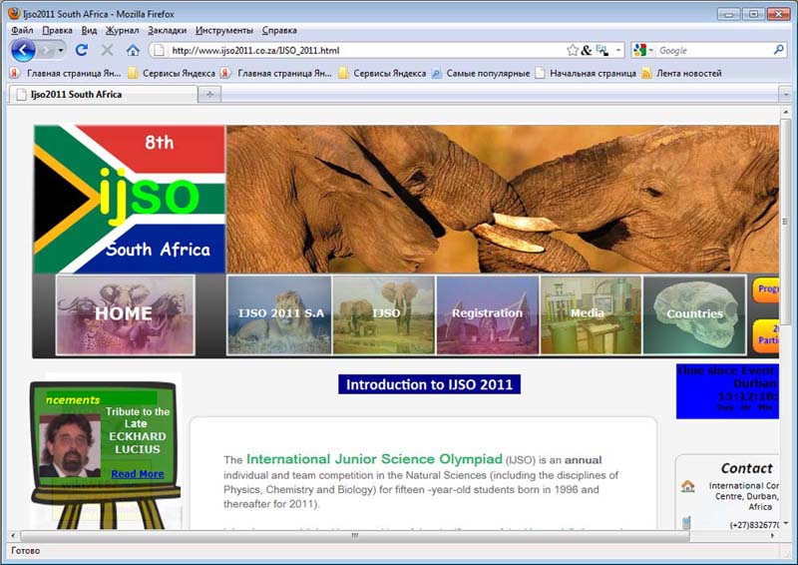Click the page identity icon in the address bar

pyautogui.click(x=159, y=50)
